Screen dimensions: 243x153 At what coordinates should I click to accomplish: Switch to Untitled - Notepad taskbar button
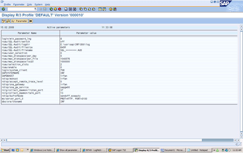coord(199,150)
